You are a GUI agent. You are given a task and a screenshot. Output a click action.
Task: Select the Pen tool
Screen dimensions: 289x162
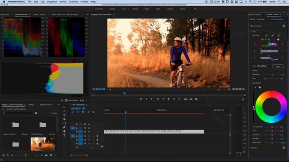pyautogui.click(x=64, y=127)
